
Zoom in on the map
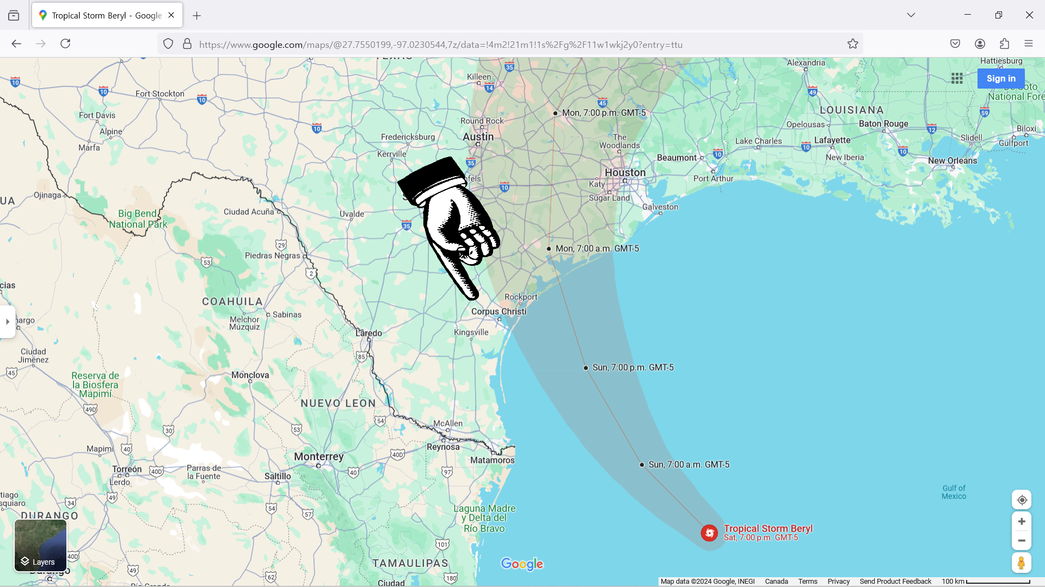[x=1022, y=522]
